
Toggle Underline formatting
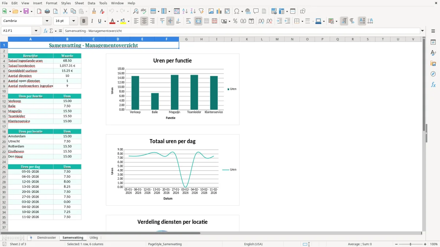point(100,21)
